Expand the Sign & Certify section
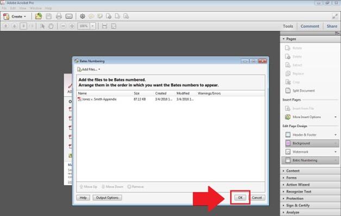Viewport: 341px width, 216px height. pyautogui.click(x=310, y=206)
